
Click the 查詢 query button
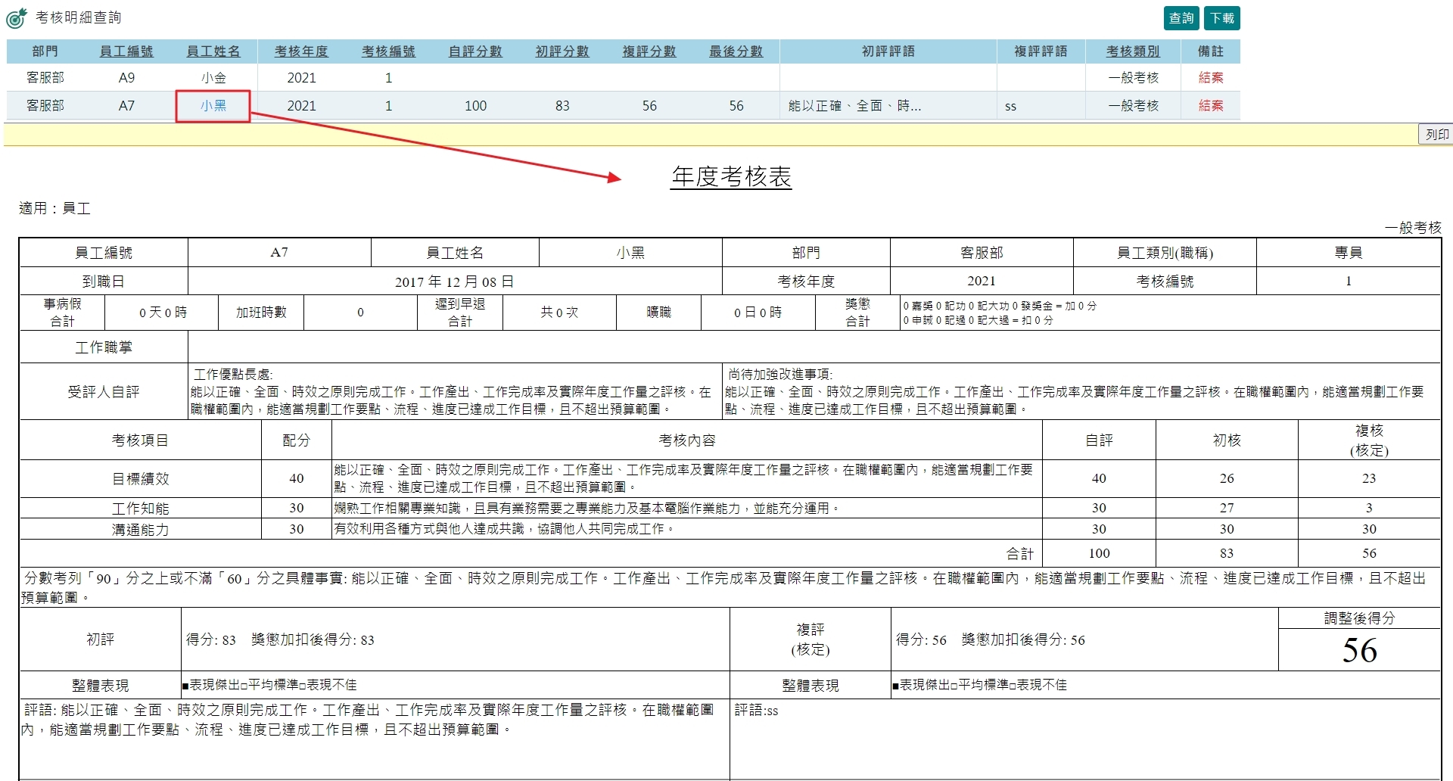click(x=1181, y=17)
